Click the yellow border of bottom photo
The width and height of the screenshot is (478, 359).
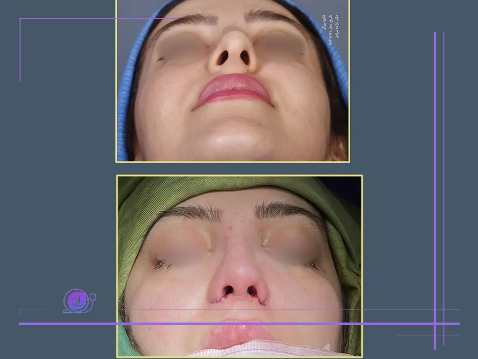[239, 176]
